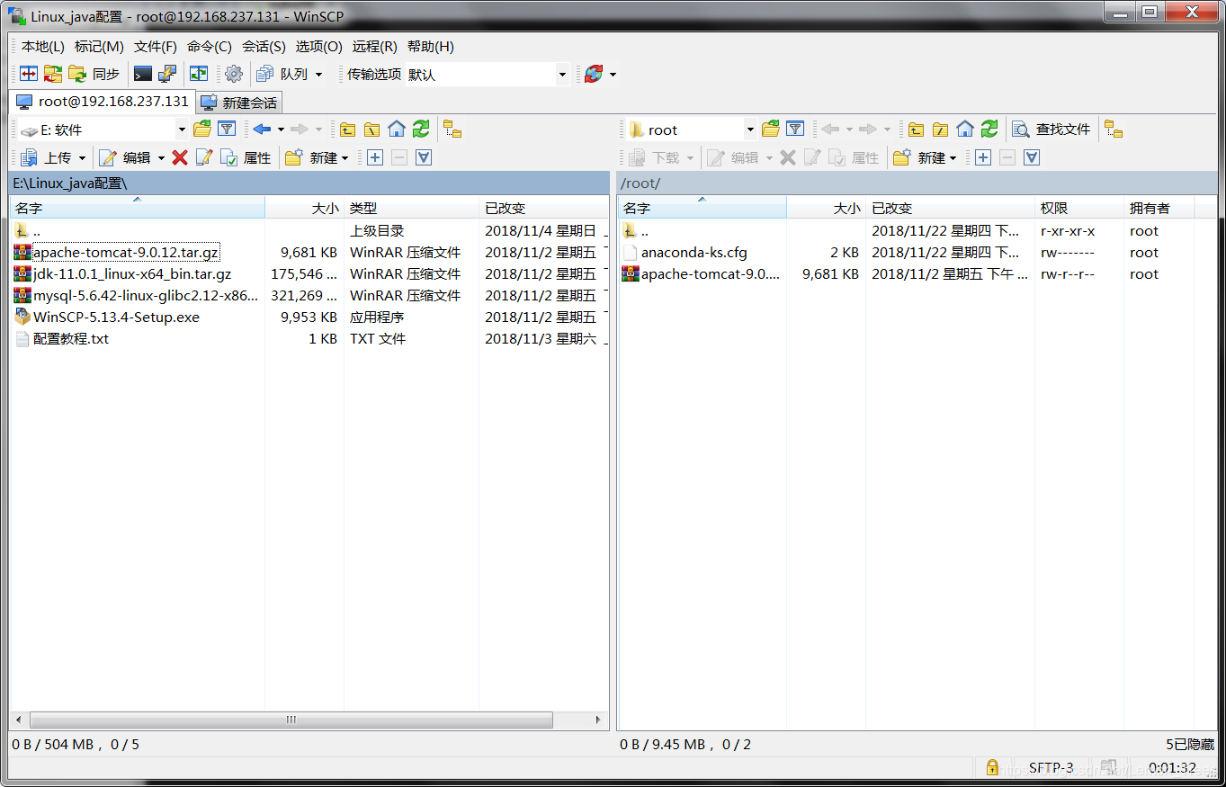1226x787 pixels.
Task: Toggle local directory tree icon
Action: point(452,130)
